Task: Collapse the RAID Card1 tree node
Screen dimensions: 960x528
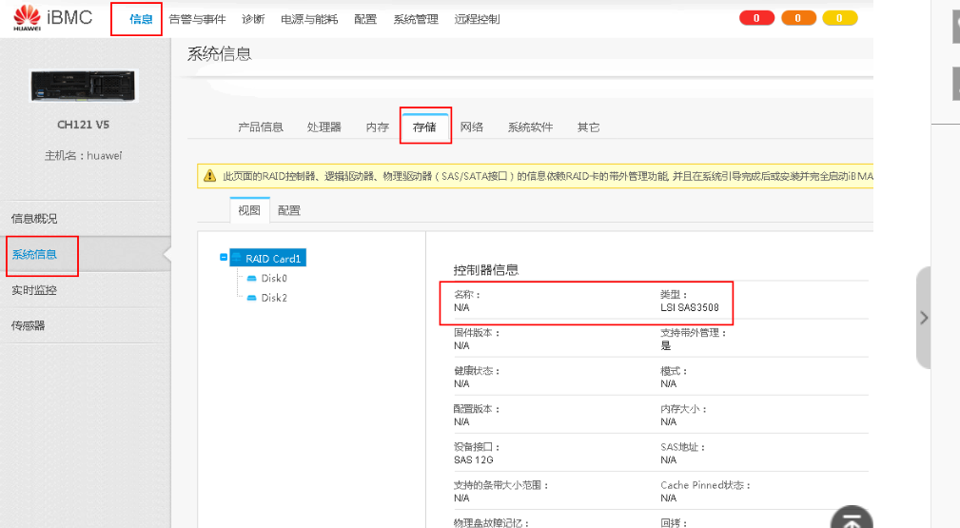Action: [x=224, y=257]
